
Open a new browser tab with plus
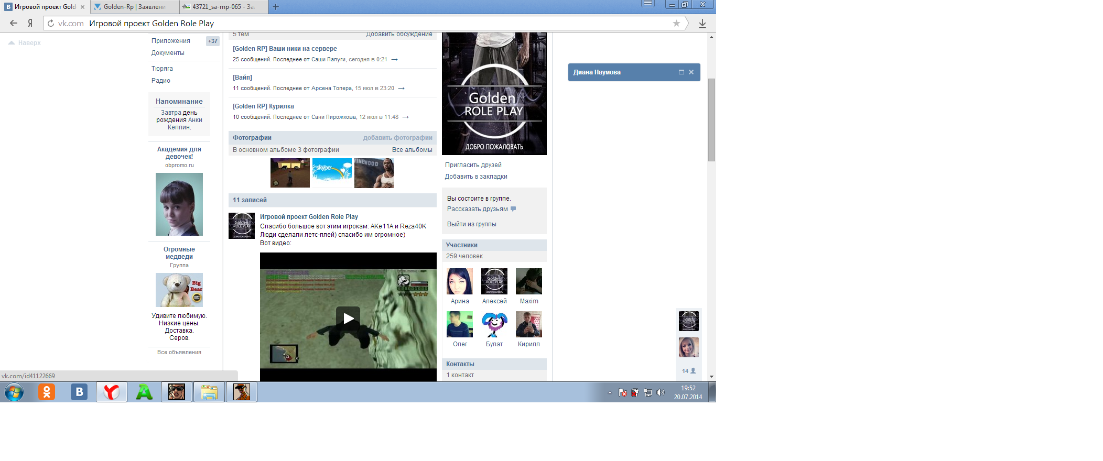click(x=276, y=7)
